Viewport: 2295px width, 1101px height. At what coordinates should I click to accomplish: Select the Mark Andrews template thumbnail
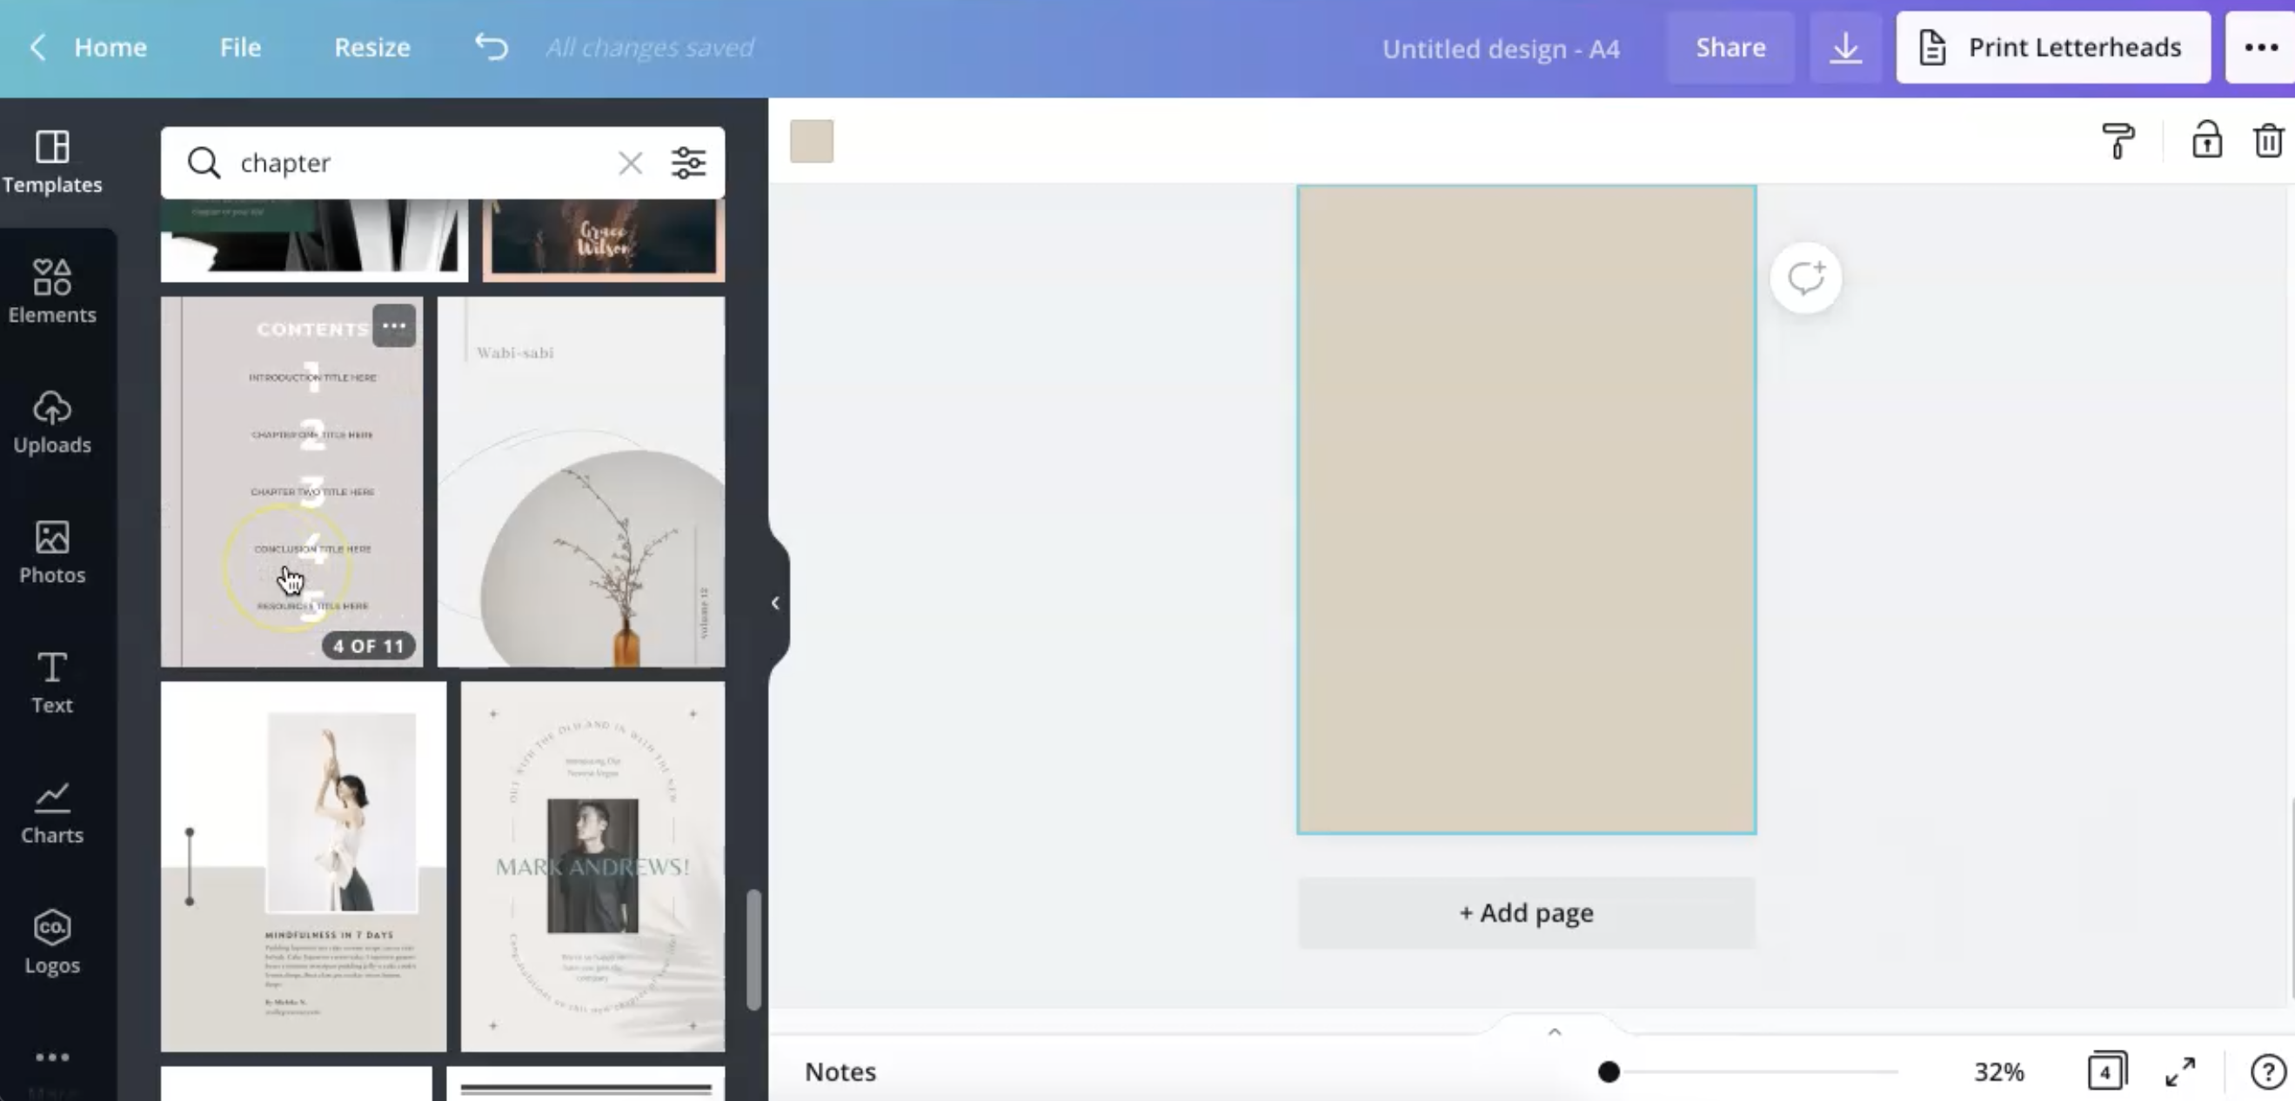[592, 867]
